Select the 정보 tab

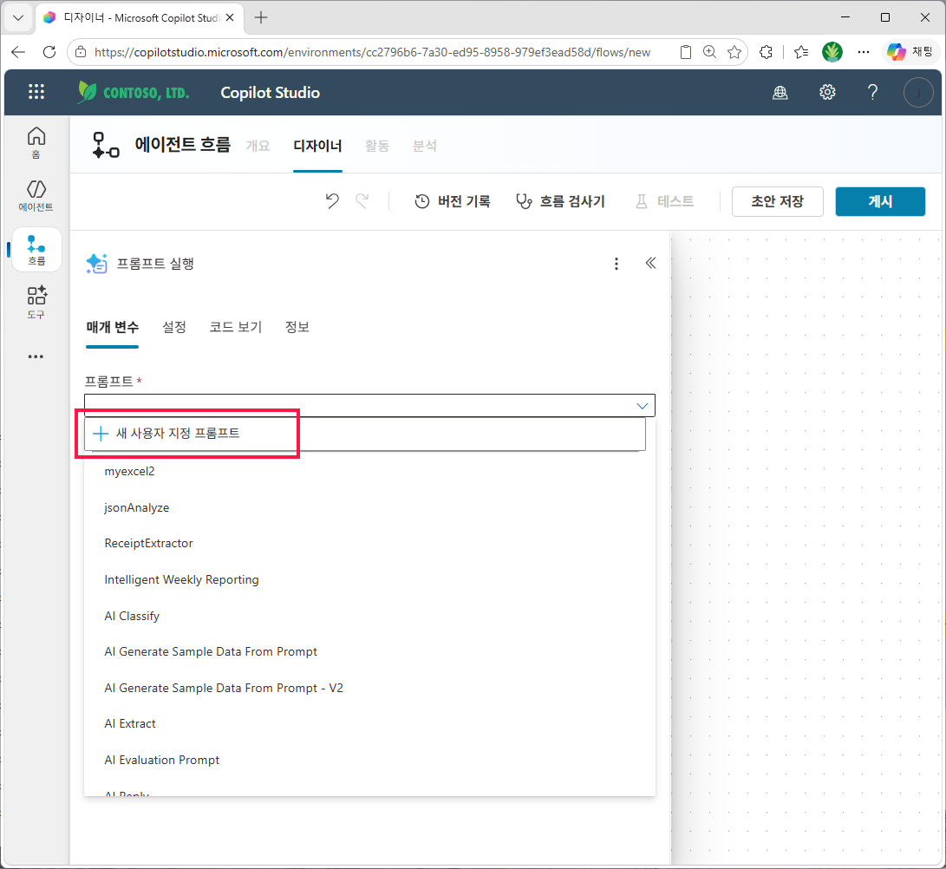(297, 327)
